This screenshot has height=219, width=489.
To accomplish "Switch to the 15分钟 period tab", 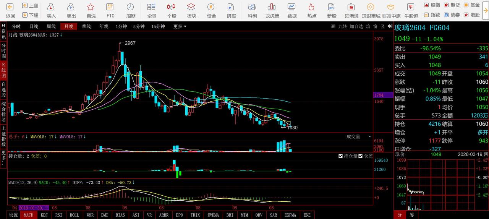I will tap(158, 26).
